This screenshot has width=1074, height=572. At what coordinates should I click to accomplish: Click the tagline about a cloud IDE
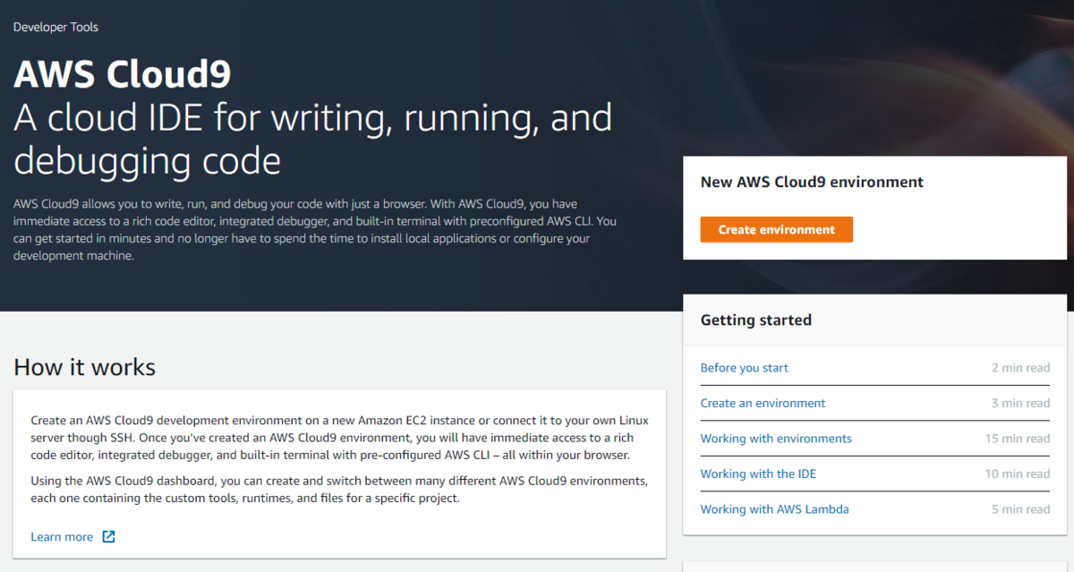pos(313,140)
